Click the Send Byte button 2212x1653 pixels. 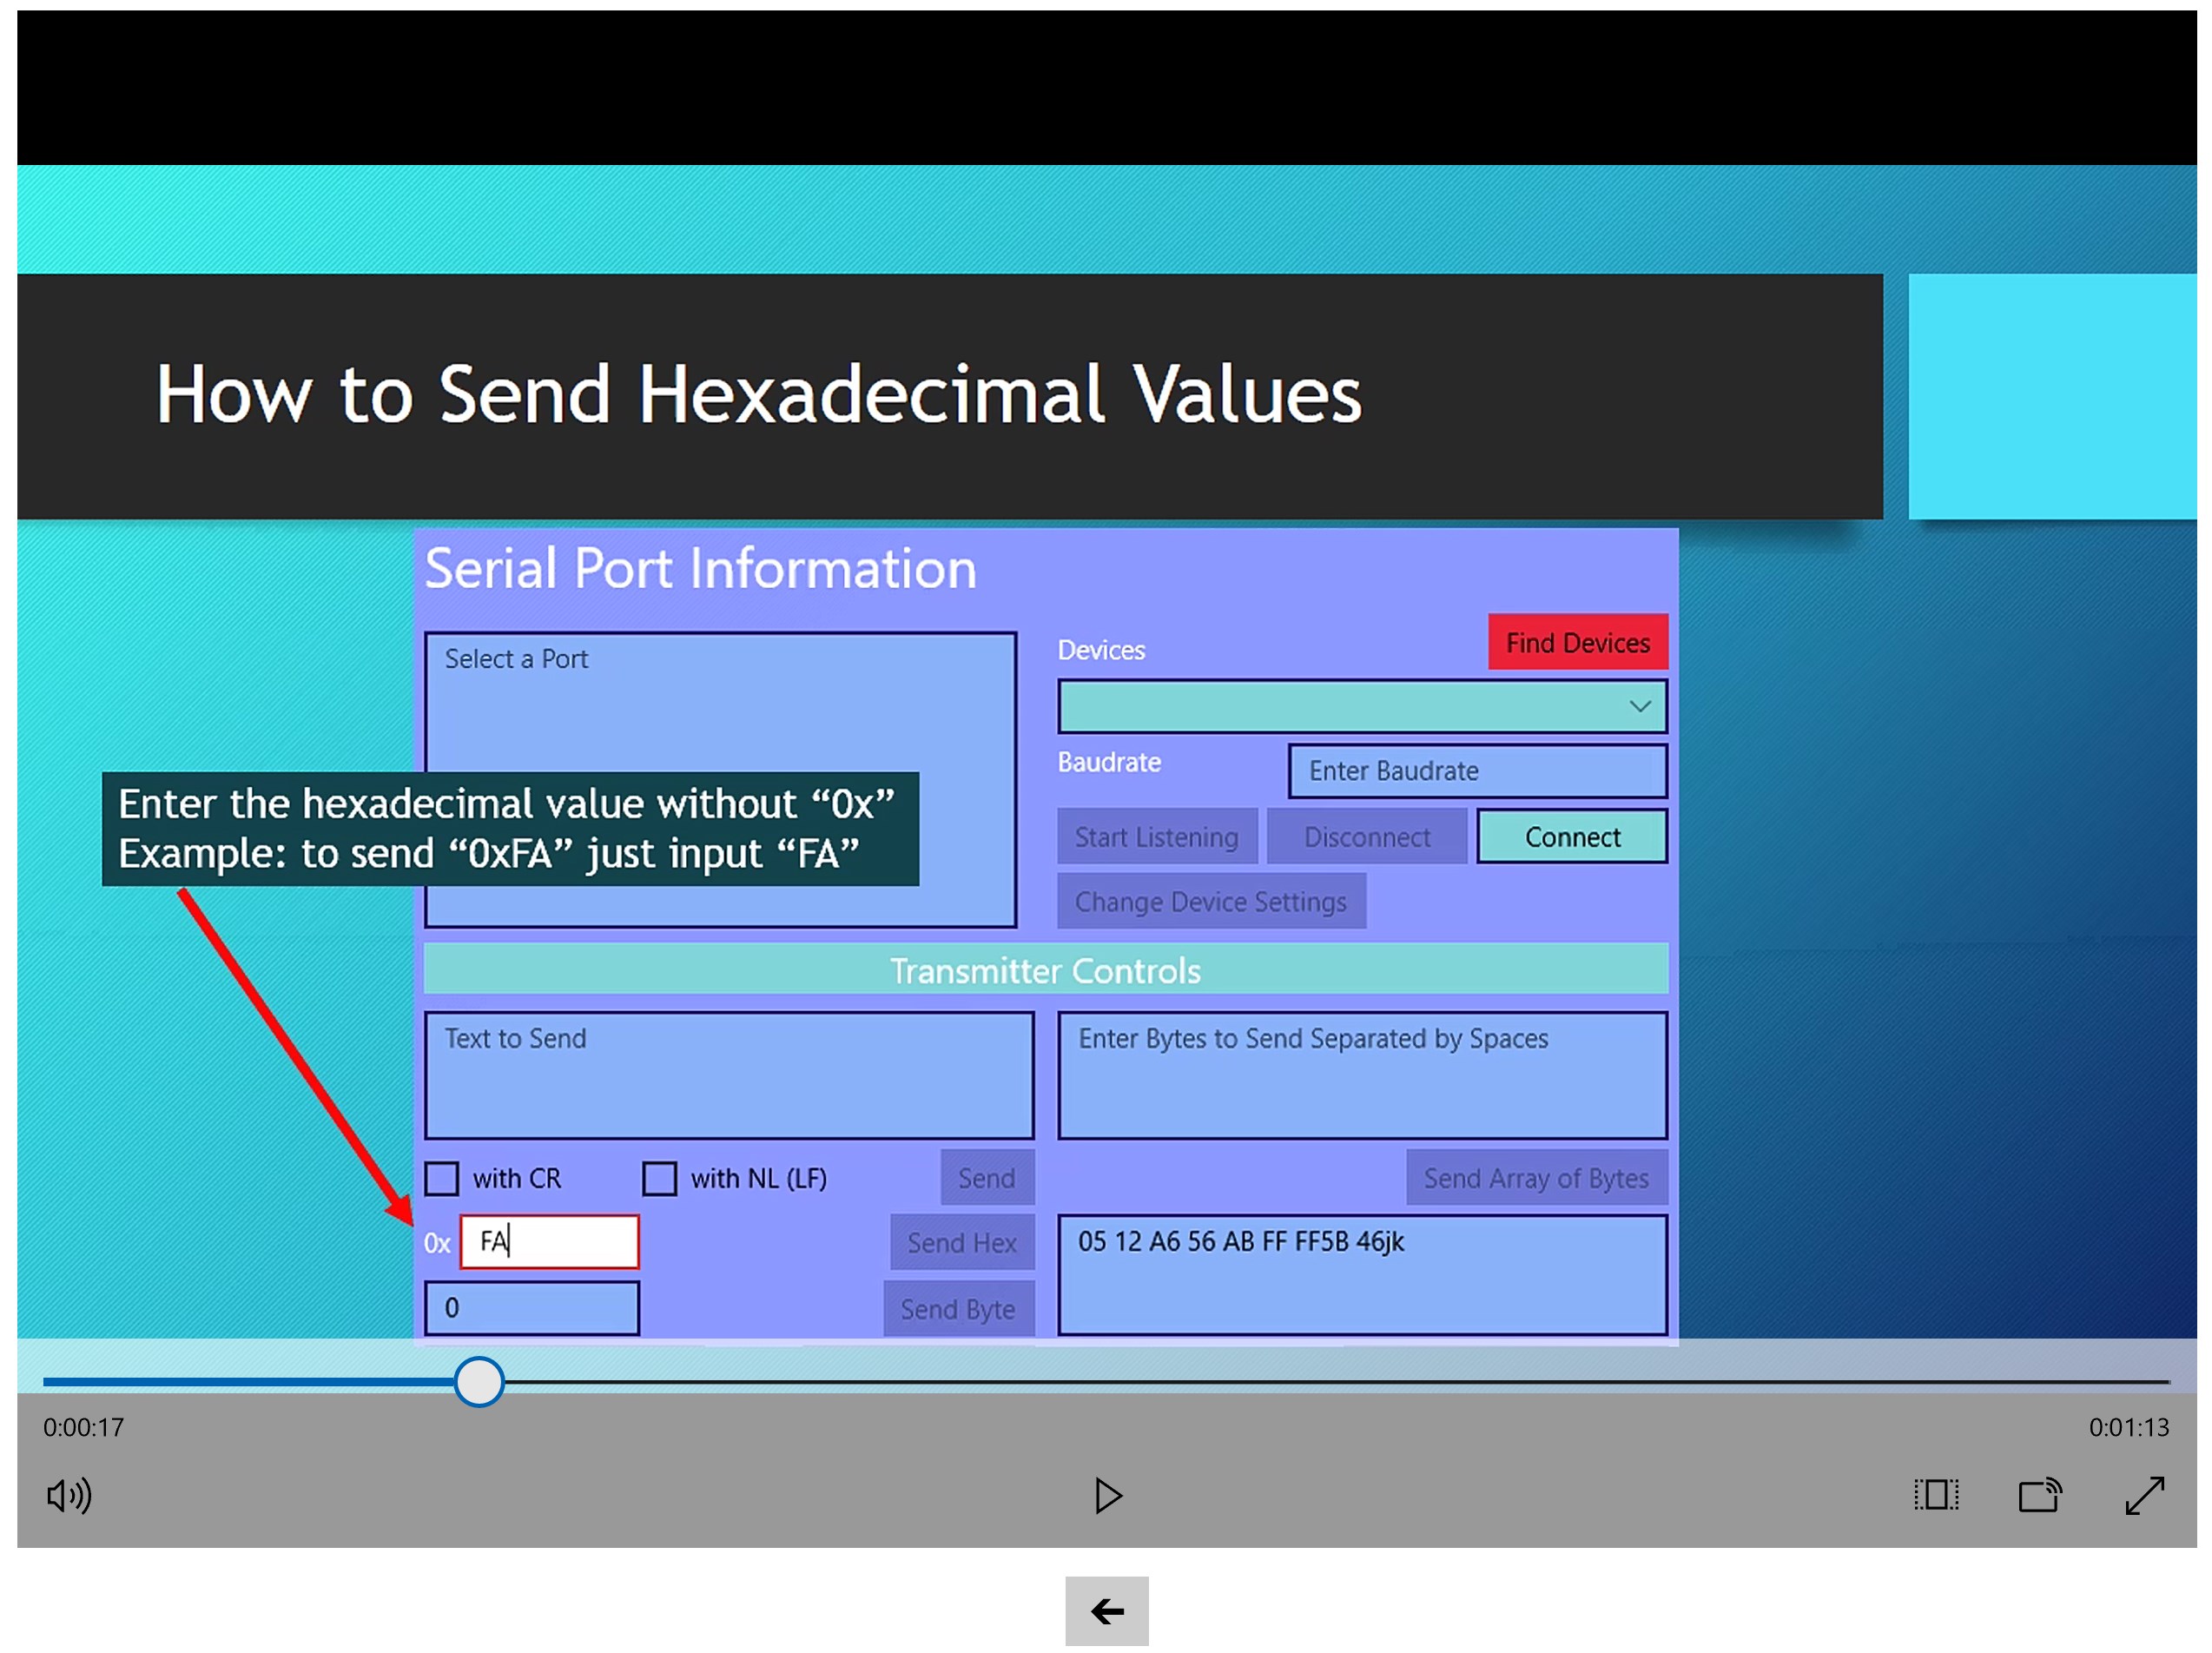pyautogui.click(x=957, y=1308)
